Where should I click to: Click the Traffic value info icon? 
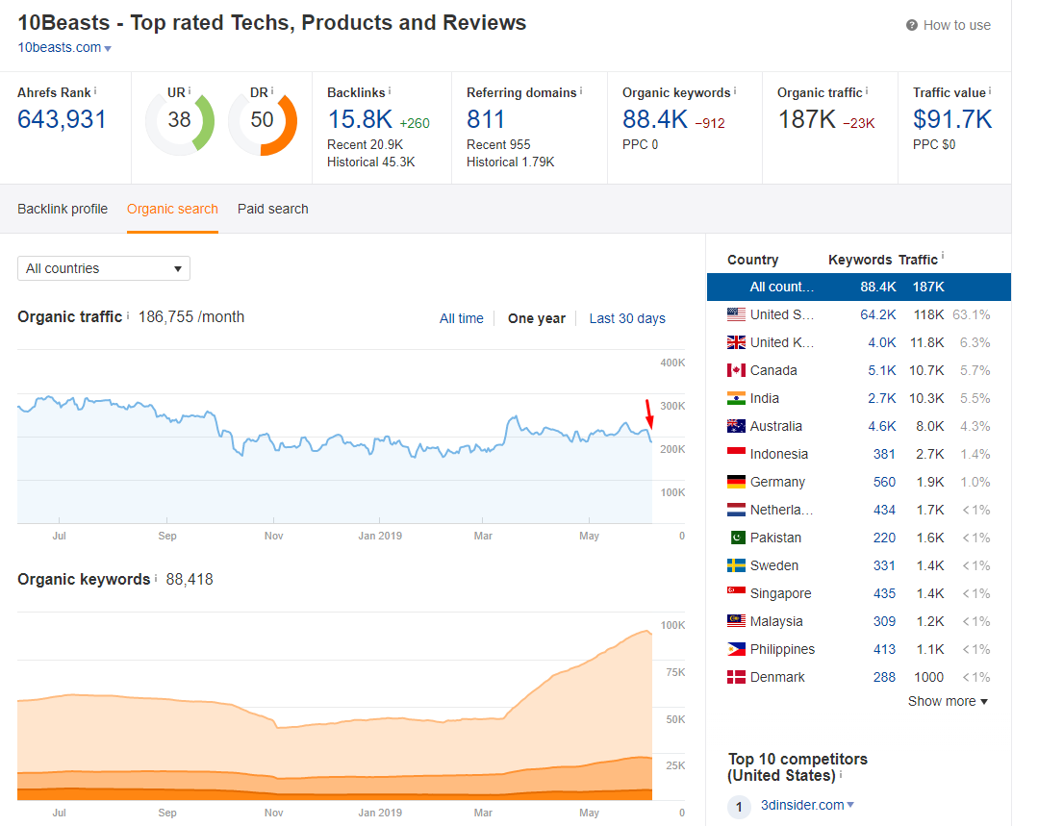point(990,90)
